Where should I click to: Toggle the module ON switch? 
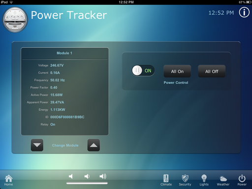click(x=143, y=70)
